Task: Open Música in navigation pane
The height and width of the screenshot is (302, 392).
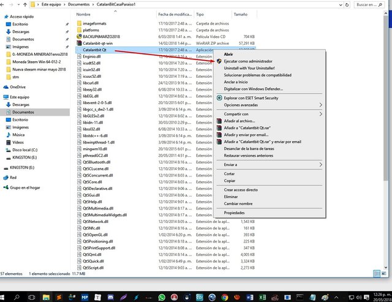Action: pos(18,135)
